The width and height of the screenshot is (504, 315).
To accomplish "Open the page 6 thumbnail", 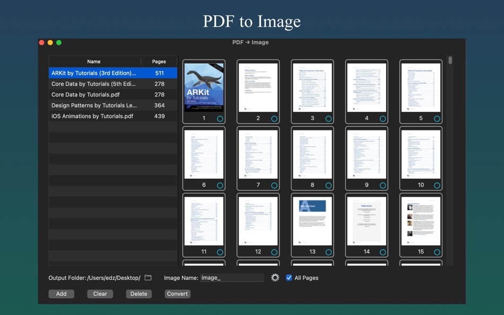I will 204,154.
